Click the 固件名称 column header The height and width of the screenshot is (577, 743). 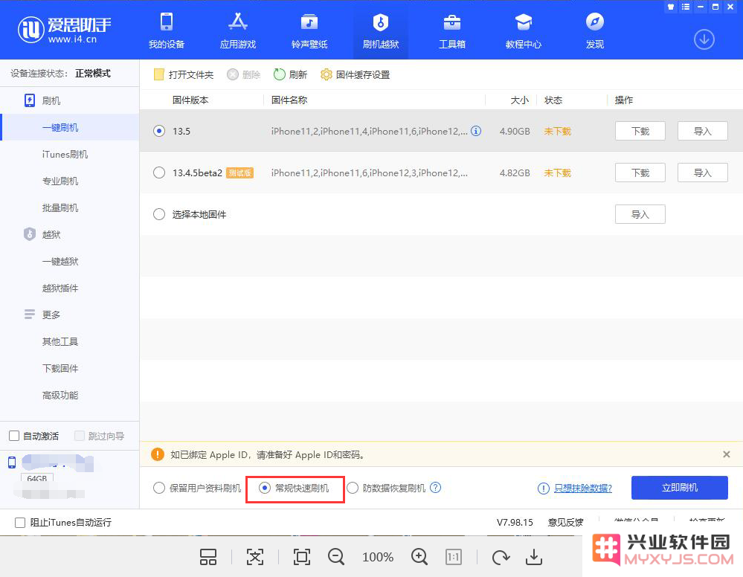tap(289, 100)
